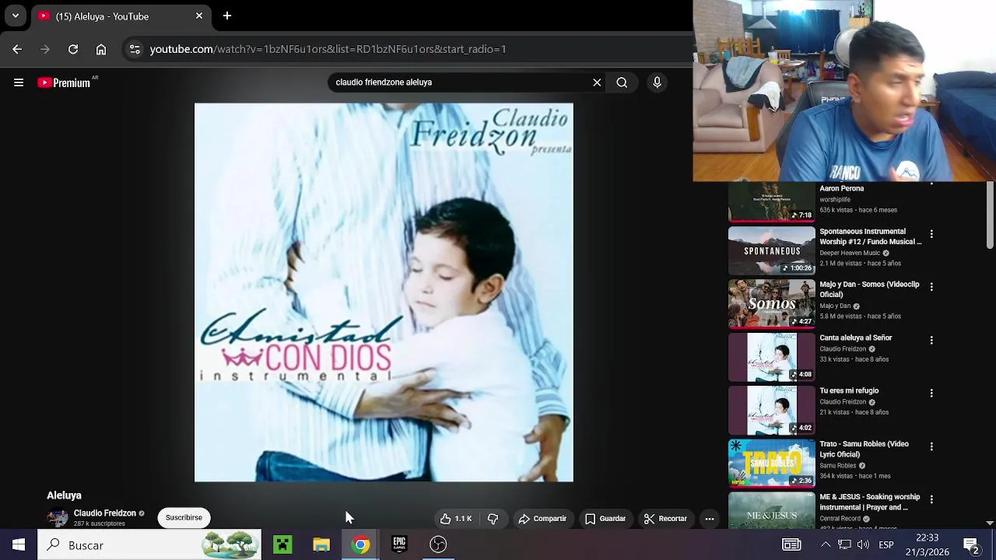Open Windows notification center

point(971,545)
